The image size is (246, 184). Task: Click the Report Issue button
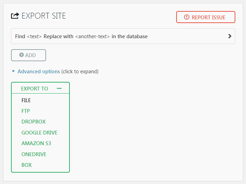[x=205, y=17]
